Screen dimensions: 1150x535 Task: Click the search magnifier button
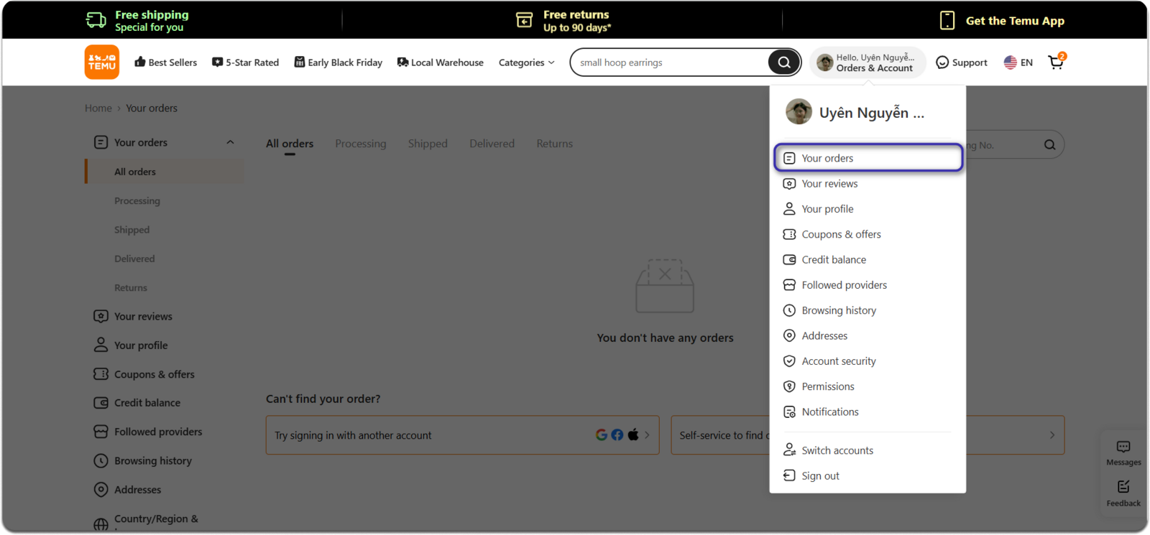[x=784, y=62]
